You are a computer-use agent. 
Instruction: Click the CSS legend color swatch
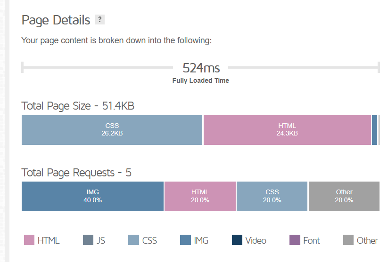134,240
